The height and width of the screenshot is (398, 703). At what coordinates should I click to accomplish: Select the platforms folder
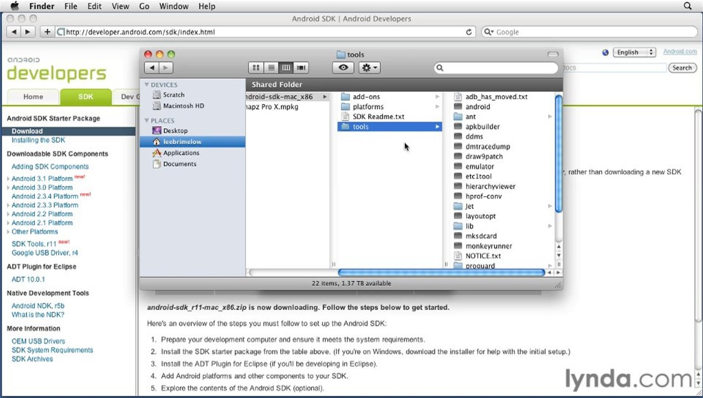tap(390, 107)
